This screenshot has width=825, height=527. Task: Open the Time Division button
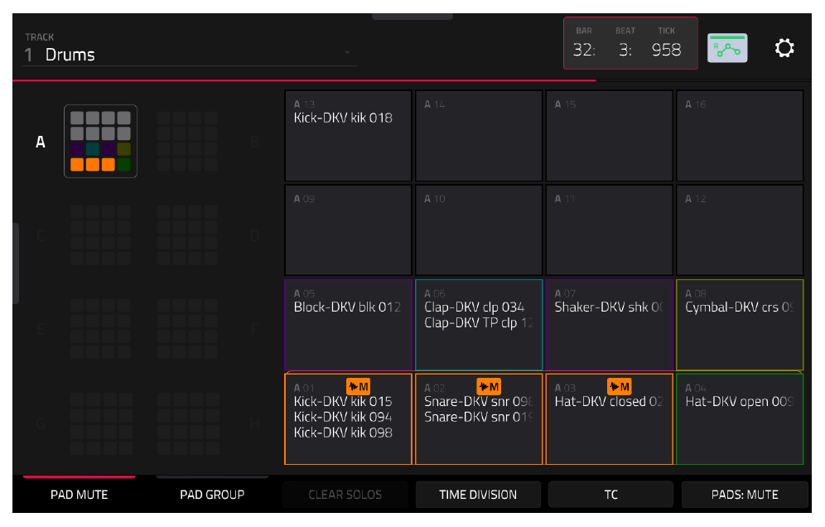click(x=478, y=495)
